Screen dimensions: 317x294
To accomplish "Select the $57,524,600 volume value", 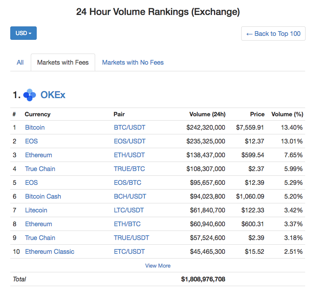I will tap(207, 238).
